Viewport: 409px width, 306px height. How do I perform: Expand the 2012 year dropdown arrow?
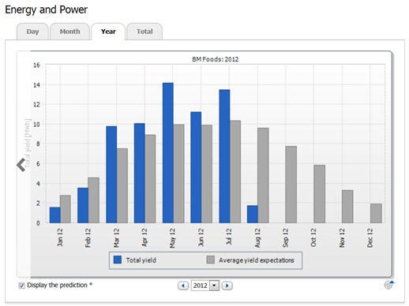coord(214,285)
